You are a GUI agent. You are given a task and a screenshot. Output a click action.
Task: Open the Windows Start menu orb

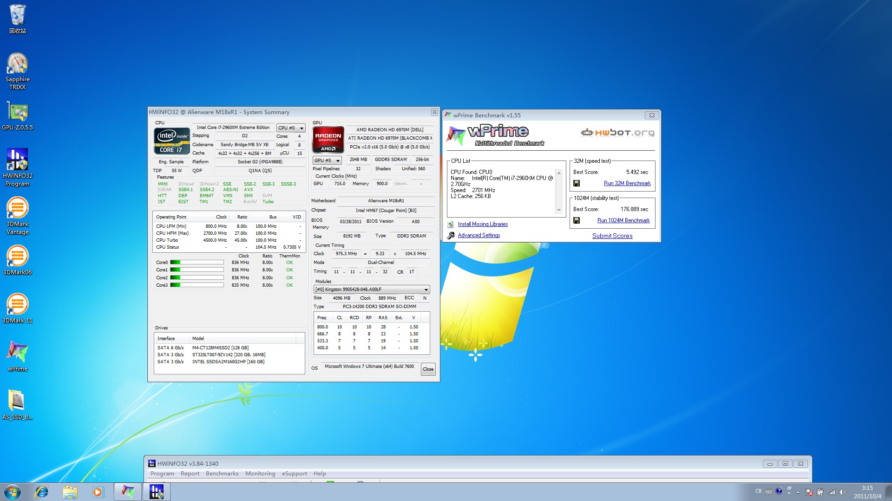click(x=13, y=492)
